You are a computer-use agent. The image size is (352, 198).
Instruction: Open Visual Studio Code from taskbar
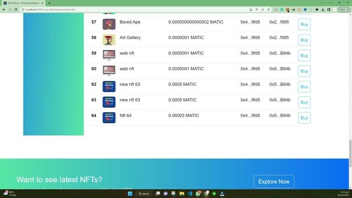coord(190,194)
